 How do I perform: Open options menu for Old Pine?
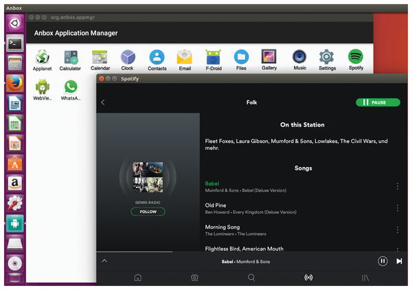[x=398, y=208]
